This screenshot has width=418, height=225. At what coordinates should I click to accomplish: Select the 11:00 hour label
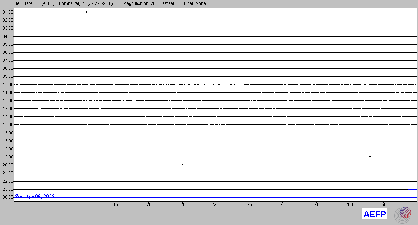coord(8,93)
